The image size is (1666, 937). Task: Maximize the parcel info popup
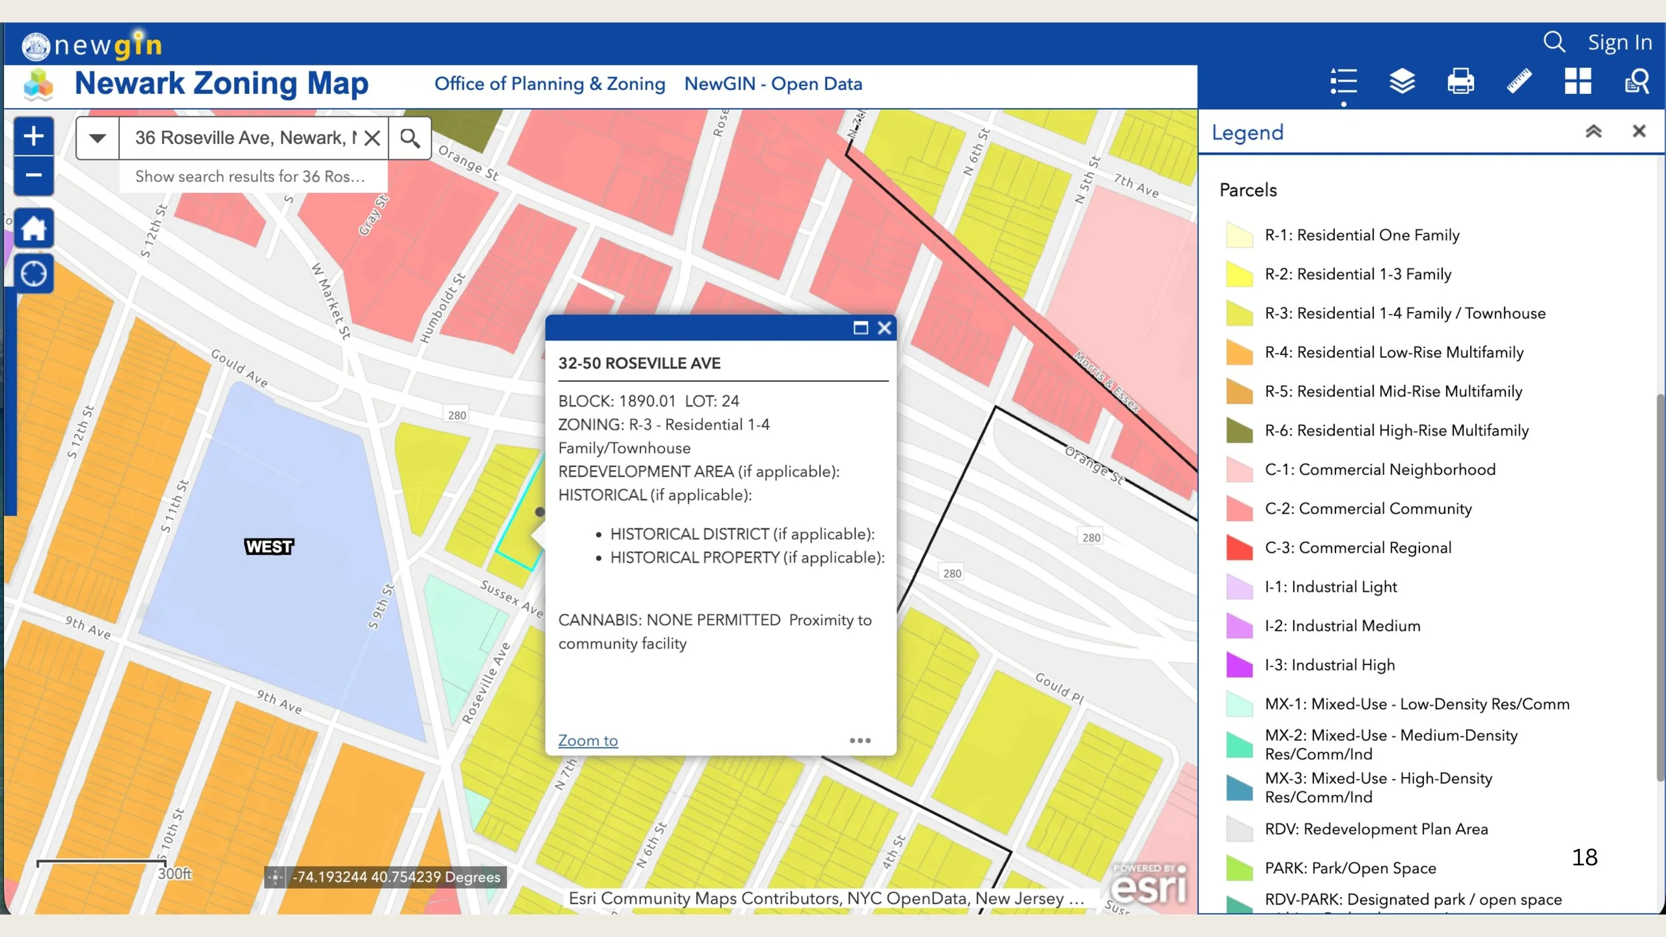(x=860, y=328)
